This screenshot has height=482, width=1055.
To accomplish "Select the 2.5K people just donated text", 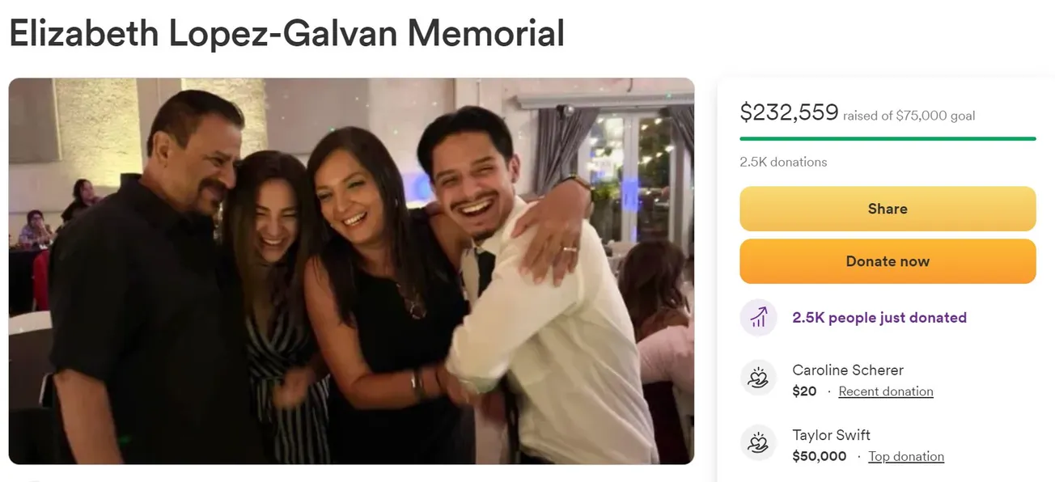I will tap(879, 318).
